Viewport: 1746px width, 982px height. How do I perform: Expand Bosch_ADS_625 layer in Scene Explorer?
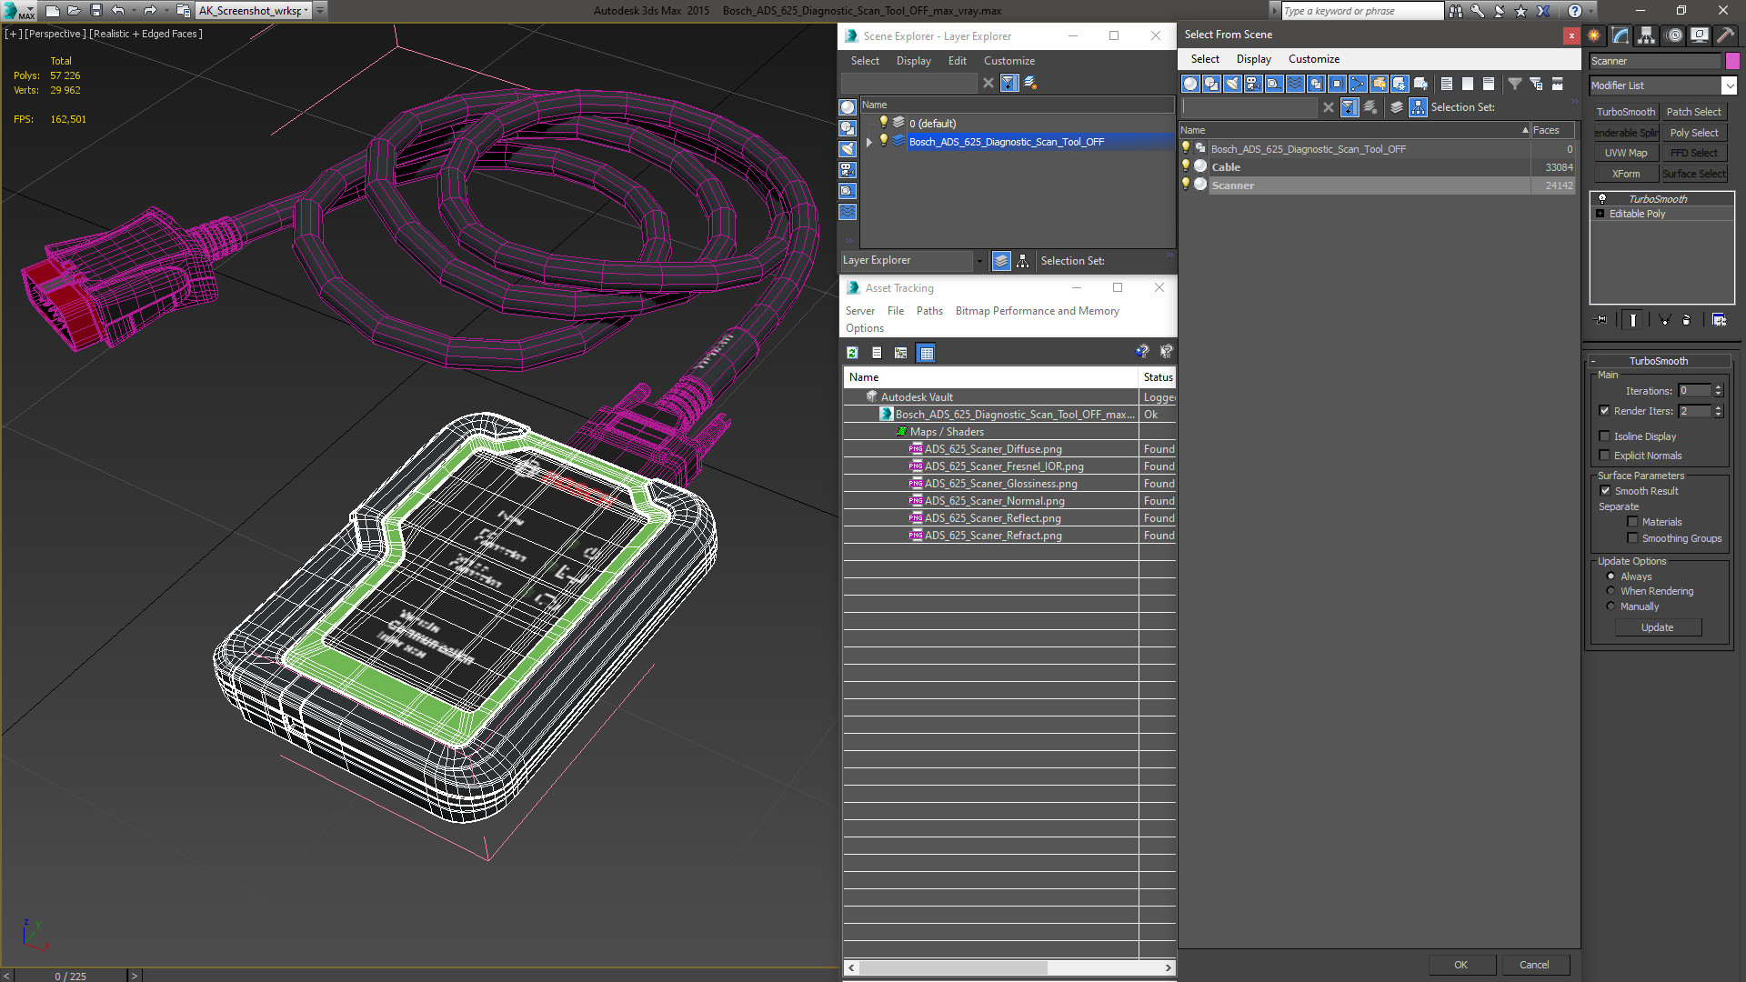(869, 142)
